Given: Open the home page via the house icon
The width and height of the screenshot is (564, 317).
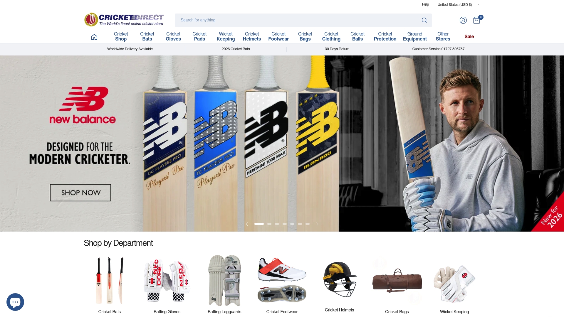Looking at the screenshot, I should [x=94, y=37].
